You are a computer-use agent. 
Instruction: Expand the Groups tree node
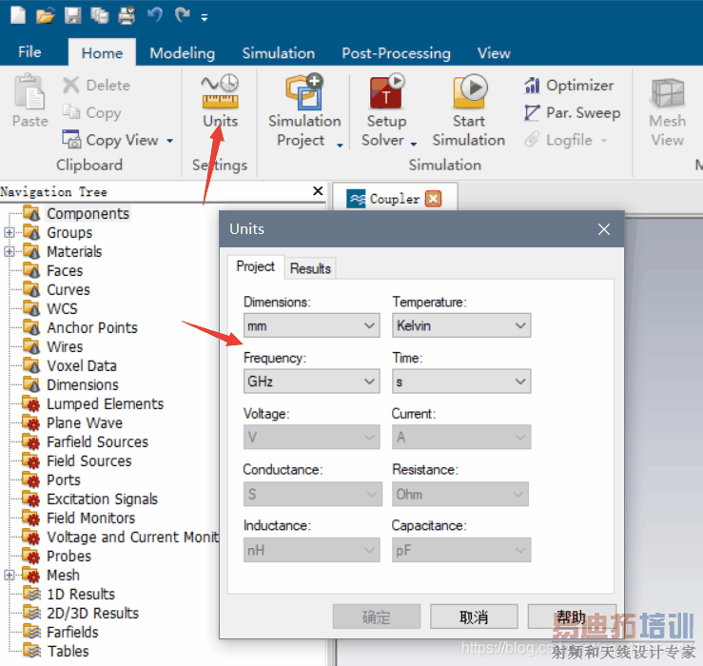9,232
